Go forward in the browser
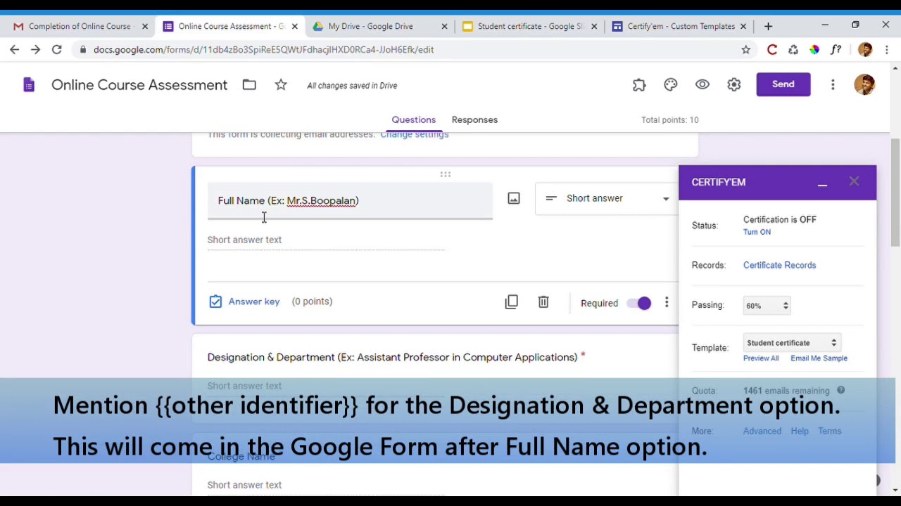The width and height of the screenshot is (901, 506). [x=35, y=50]
